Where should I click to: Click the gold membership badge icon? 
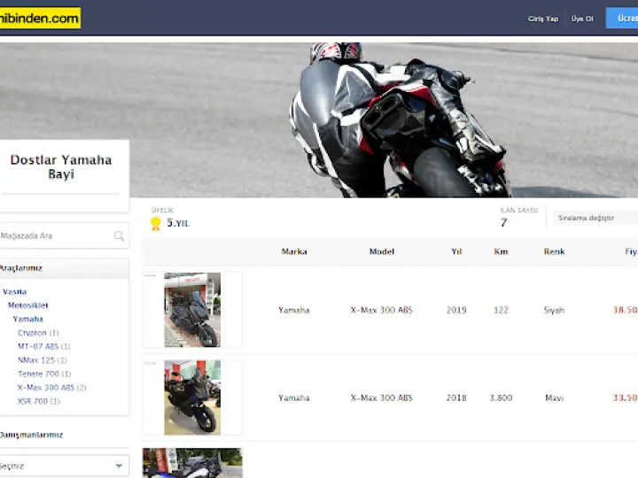(155, 223)
